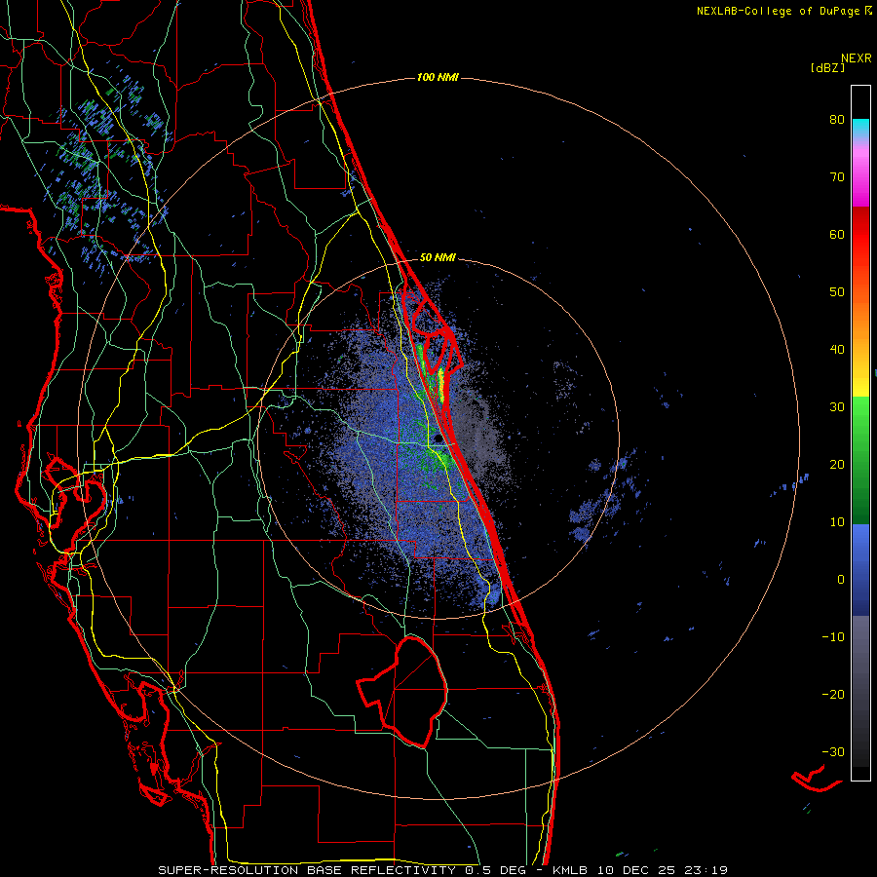This screenshot has width=877, height=877.
Task: Click the -10 dBZ scale value
Action: [x=833, y=637]
